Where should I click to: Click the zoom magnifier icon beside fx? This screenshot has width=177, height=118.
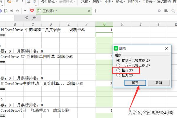(x=27, y=18)
